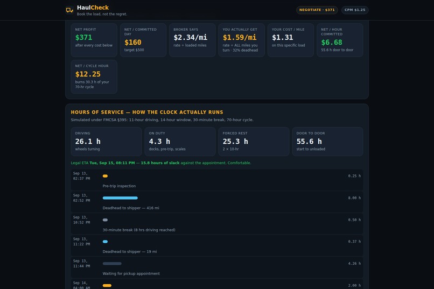Click the Forced Rest 25.3 h stat card
This screenshot has height=289, width=434.
254,142
